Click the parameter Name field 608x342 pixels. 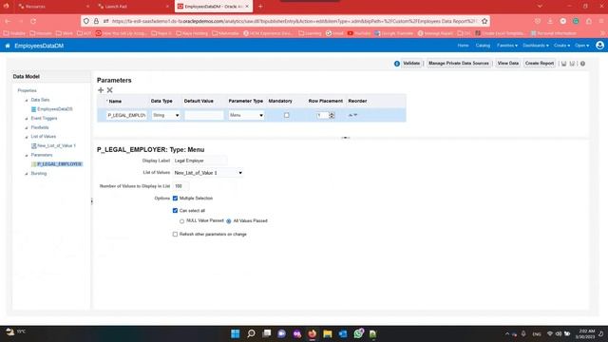click(126, 115)
